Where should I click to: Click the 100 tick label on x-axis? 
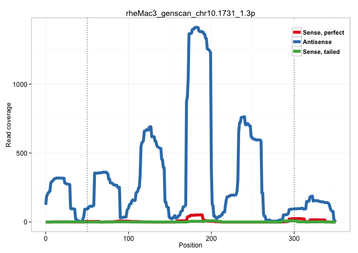[x=128, y=237]
